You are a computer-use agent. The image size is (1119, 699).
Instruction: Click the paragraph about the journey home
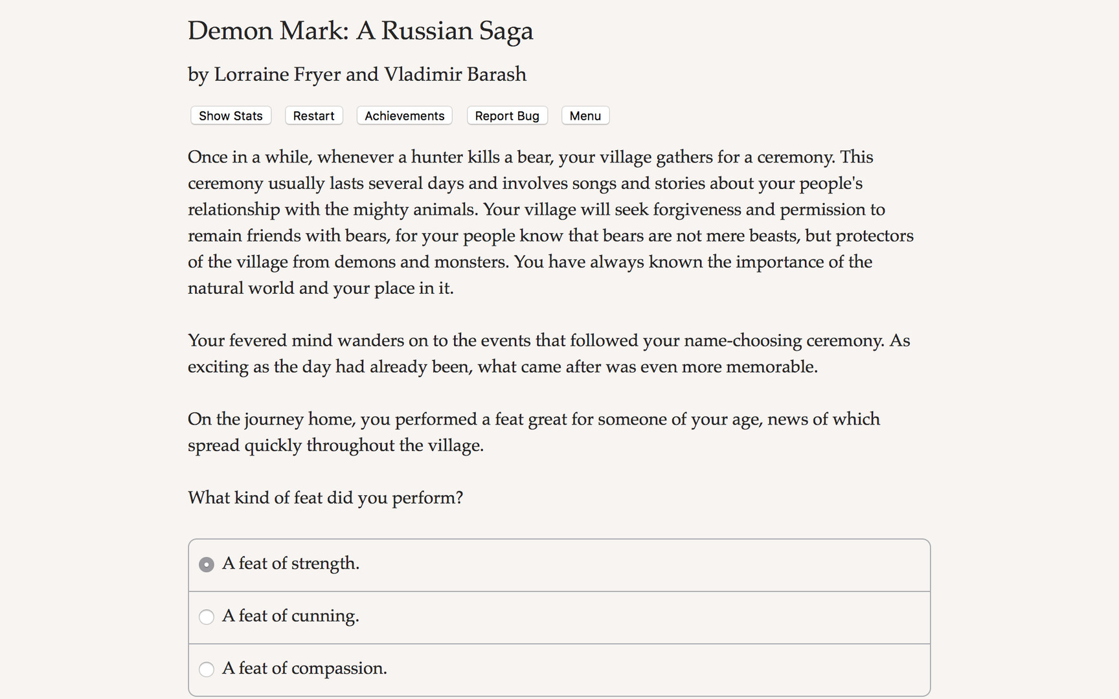tap(534, 432)
